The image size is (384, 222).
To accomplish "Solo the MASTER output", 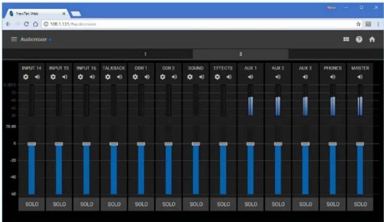I will point(360,204).
